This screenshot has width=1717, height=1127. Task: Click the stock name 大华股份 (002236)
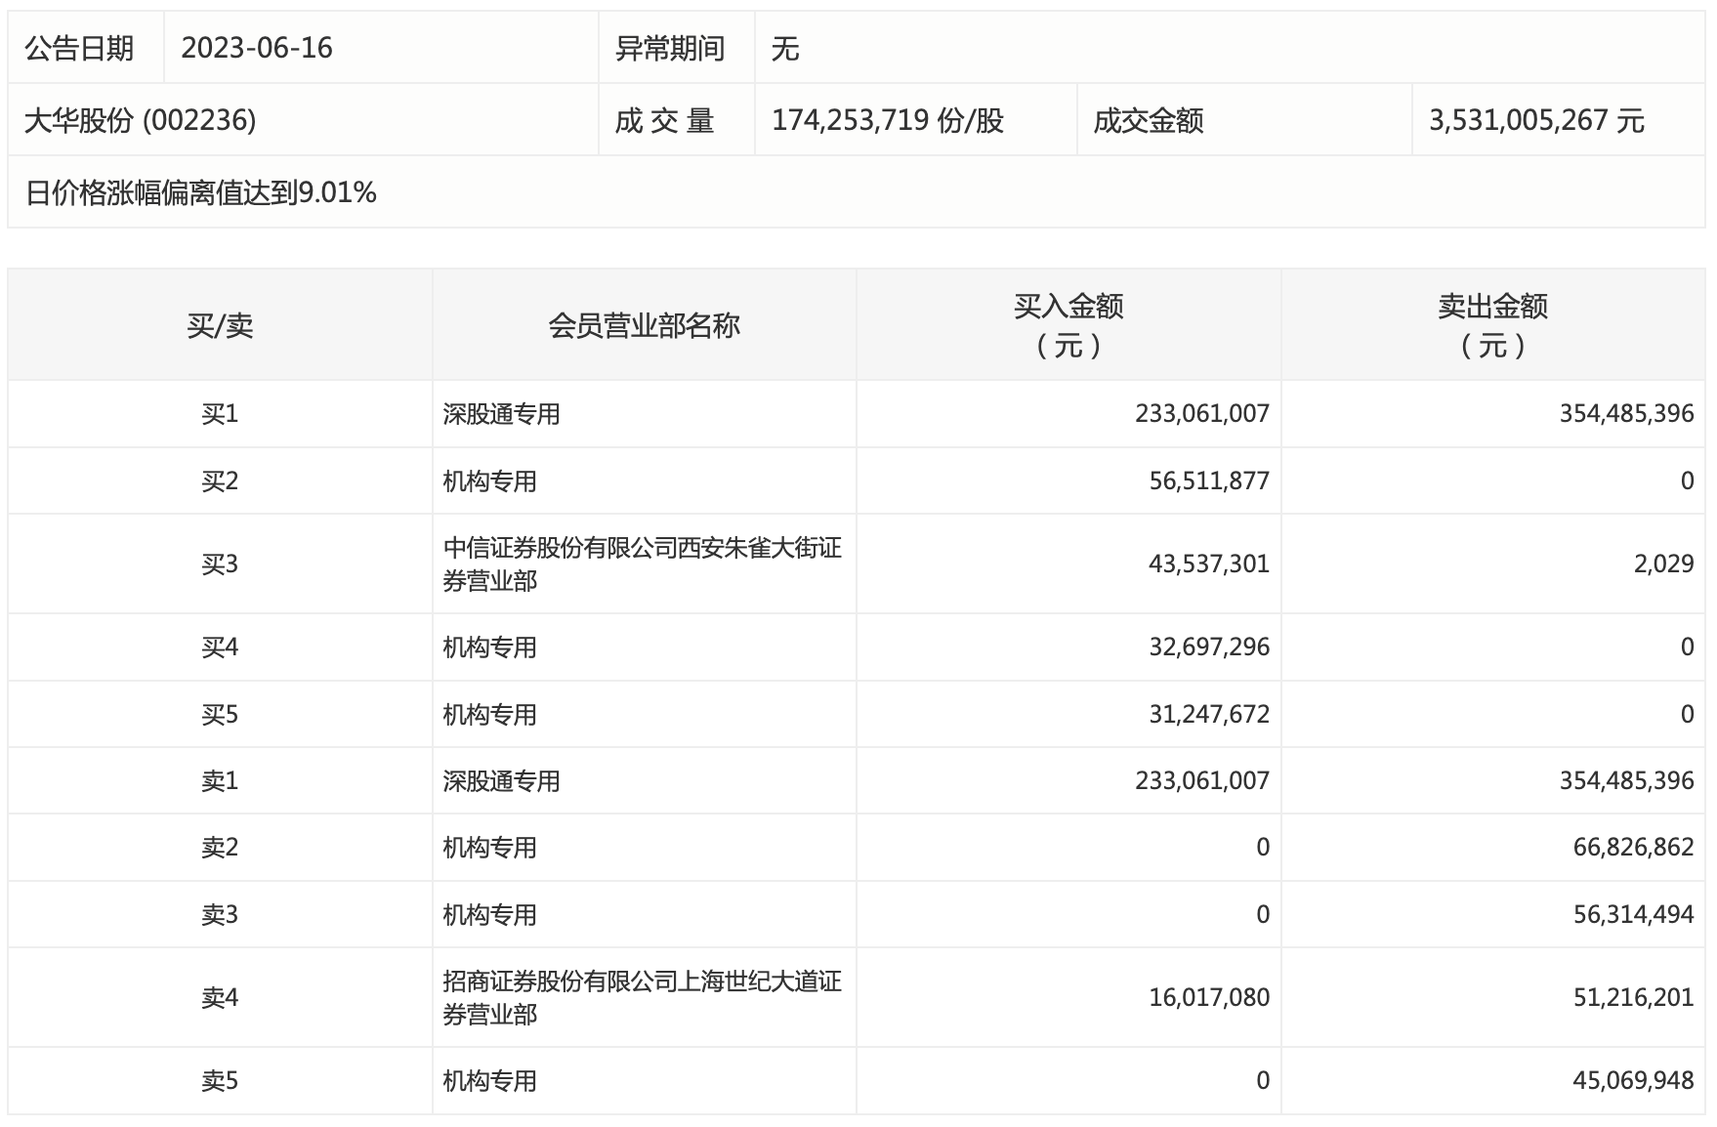click(x=141, y=120)
